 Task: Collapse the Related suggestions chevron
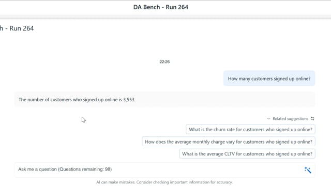pos(268,119)
